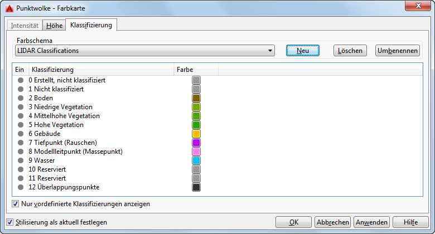The width and height of the screenshot is (435, 234).
Task: Open the Farbschema LIDAR Classifications dropdown
Action: pos(145,51)
